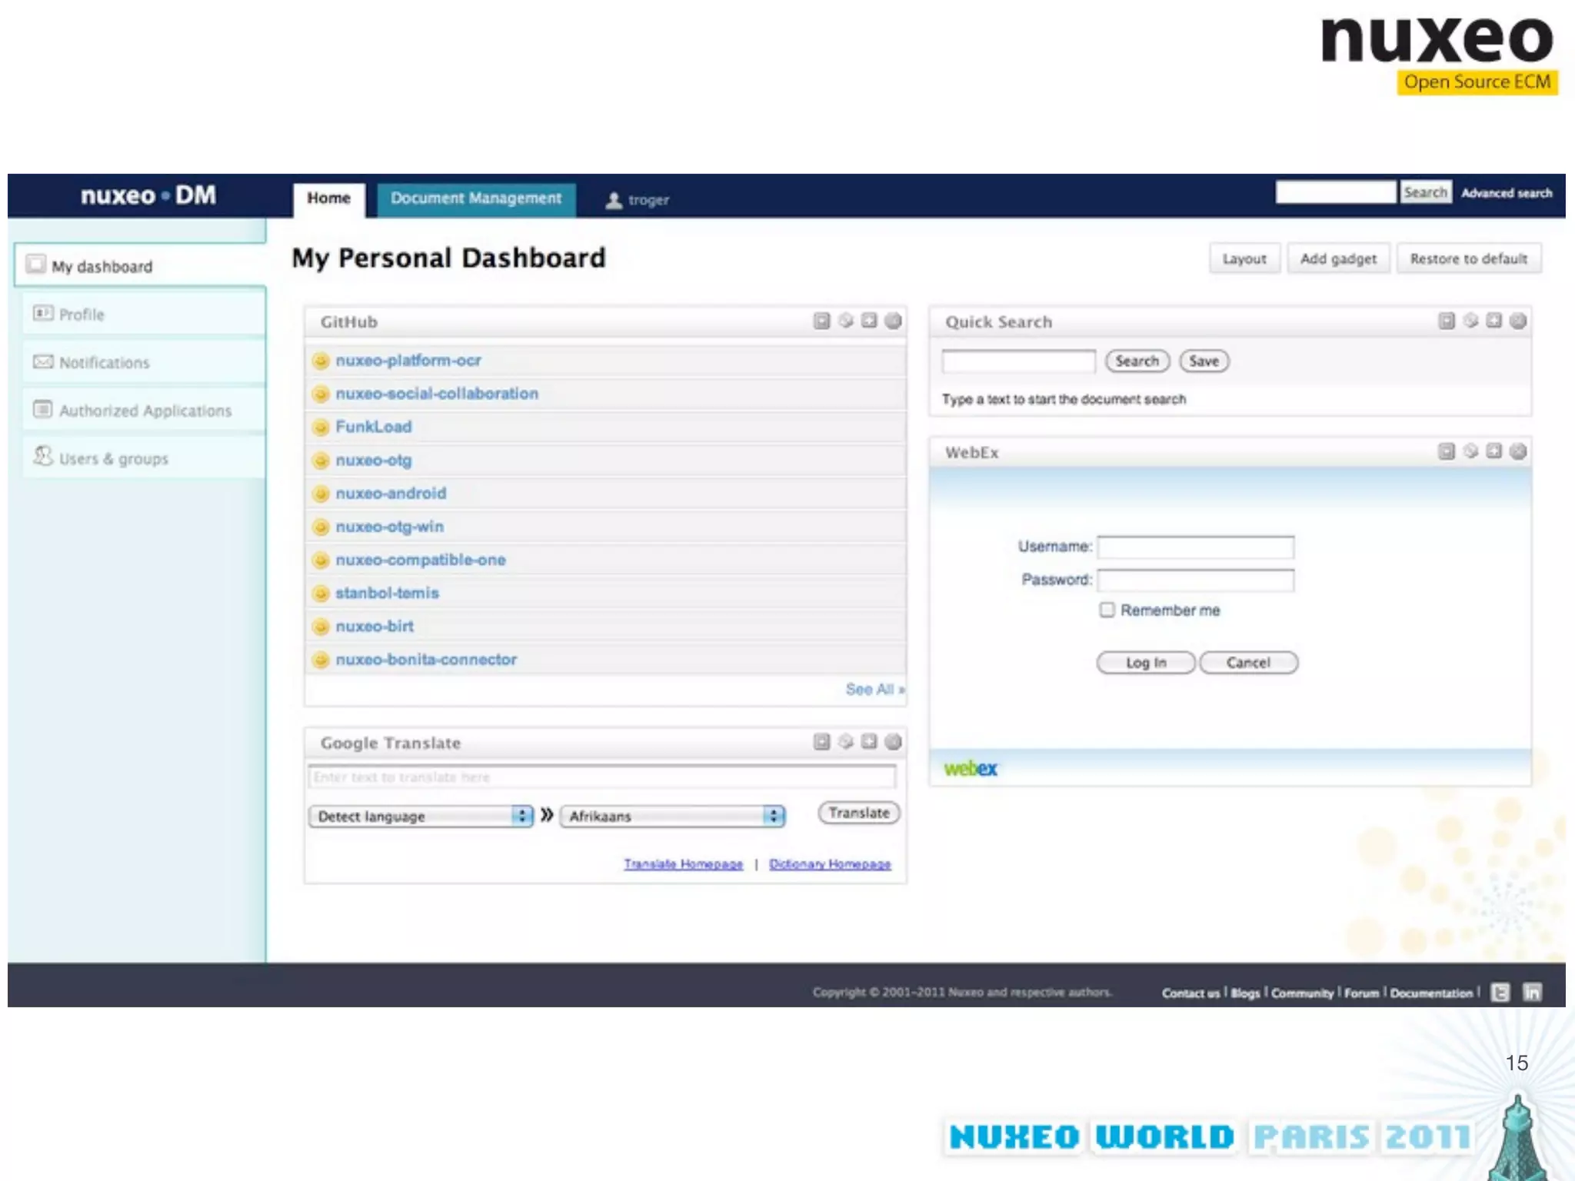The width and height of the screenshot is (1575, 1181).
Task: Click the Add gadget button
Action: coord(1338,259)
